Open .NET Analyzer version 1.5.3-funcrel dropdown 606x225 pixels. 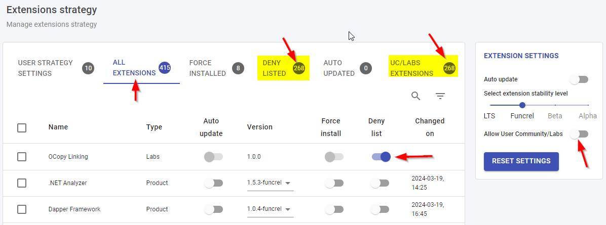point(270,183)
